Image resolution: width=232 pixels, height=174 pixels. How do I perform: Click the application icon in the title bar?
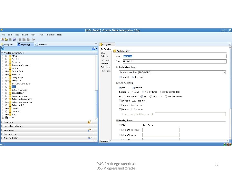(2, 30)
